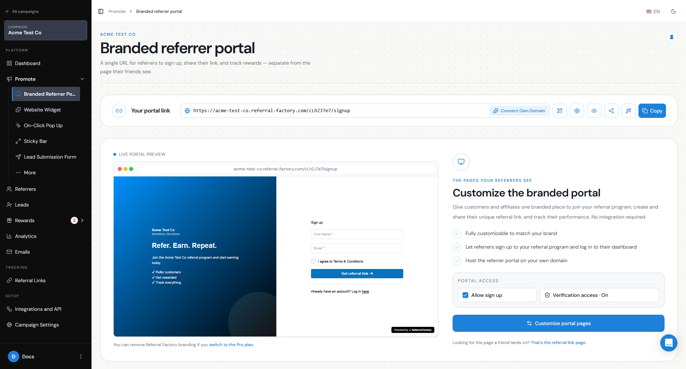Viewport: 686px width, 369px height.
Task: Click First Name field in preview
Action: coord(357,234)
